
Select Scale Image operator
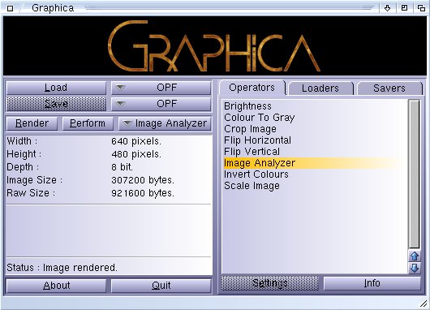(315, 186)
